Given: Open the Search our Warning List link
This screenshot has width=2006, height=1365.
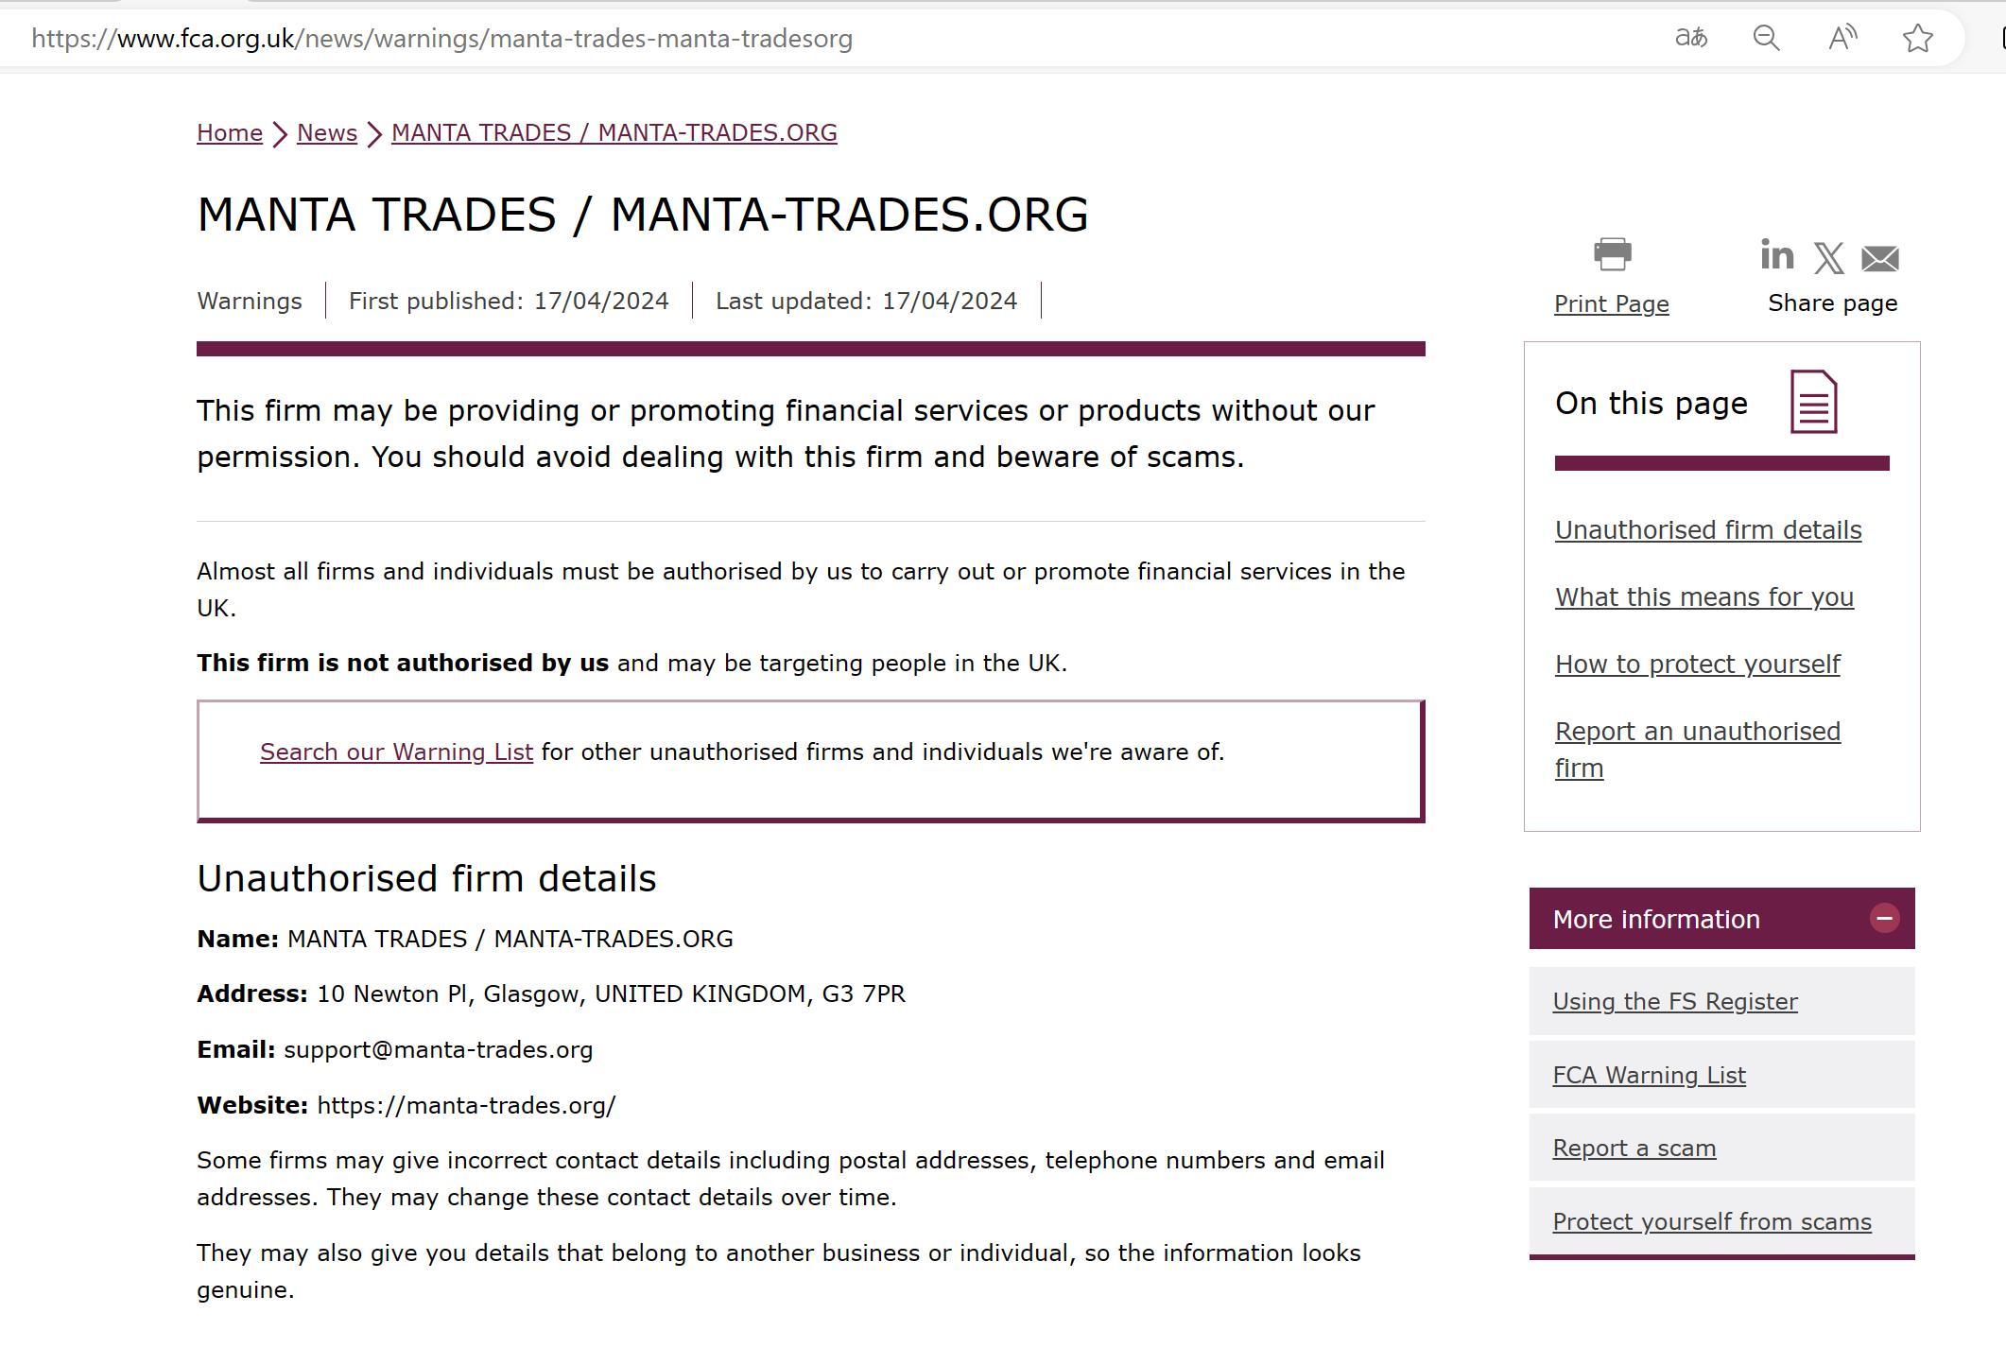Looking at the screenshot, I should pyautogui.click(x=396, y=752).
